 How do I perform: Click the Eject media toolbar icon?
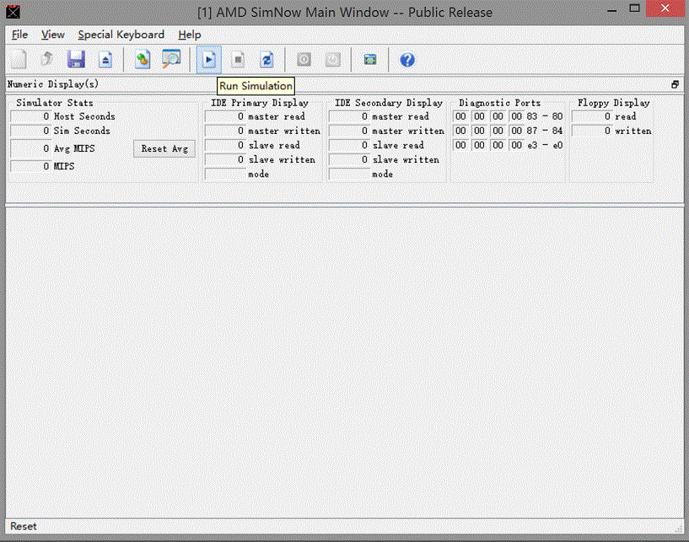pyautogui.click(x=105, y=59)
